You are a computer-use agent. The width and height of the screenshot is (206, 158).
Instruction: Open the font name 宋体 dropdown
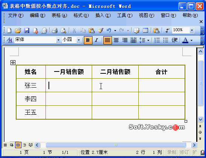pos(58,40)
